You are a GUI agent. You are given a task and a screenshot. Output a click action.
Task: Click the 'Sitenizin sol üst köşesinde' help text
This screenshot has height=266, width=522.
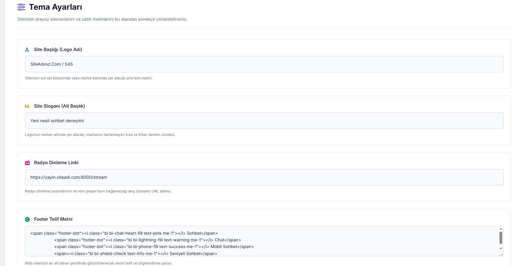point(89,78)
